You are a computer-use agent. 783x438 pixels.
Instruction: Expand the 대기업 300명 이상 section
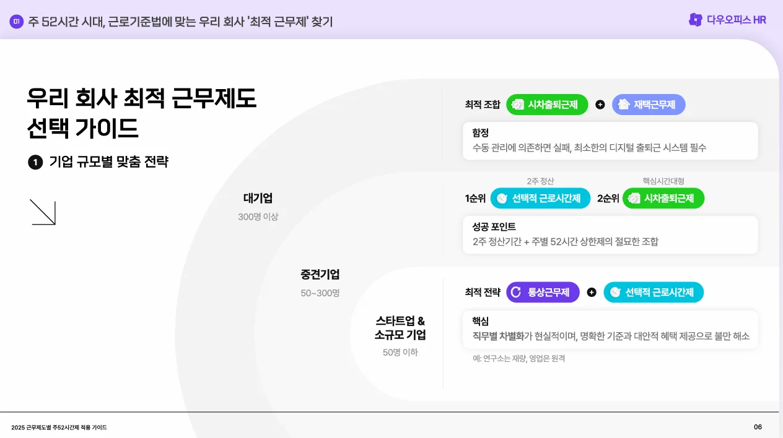tap(256, 204)
